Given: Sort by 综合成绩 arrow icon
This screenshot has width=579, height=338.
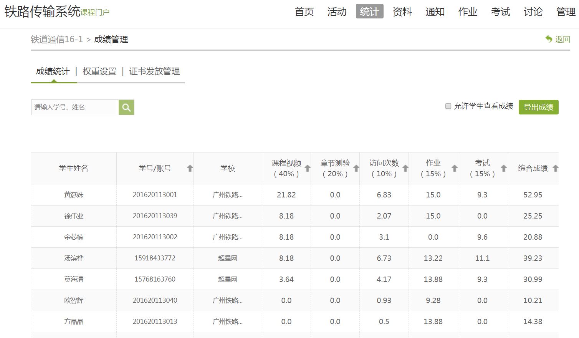Looking at the screenshot, I should [x=555, y=168].
